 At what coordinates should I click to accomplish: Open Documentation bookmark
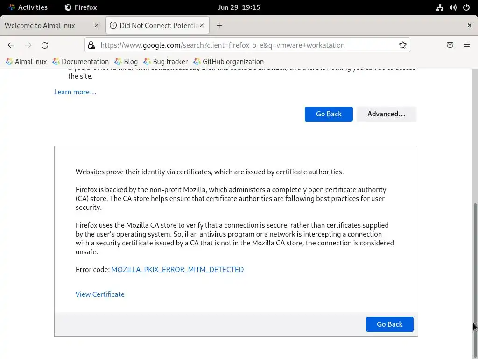coord(80,62)
